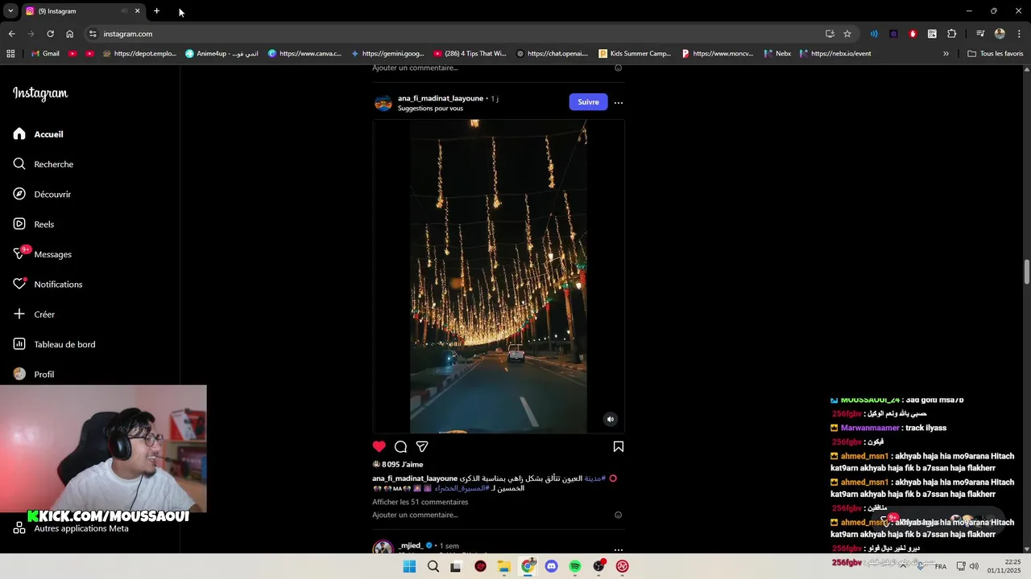Open ana_fi_madinat_laayoune avatar picture
The image size is (1031, 579).
point(383,103)
